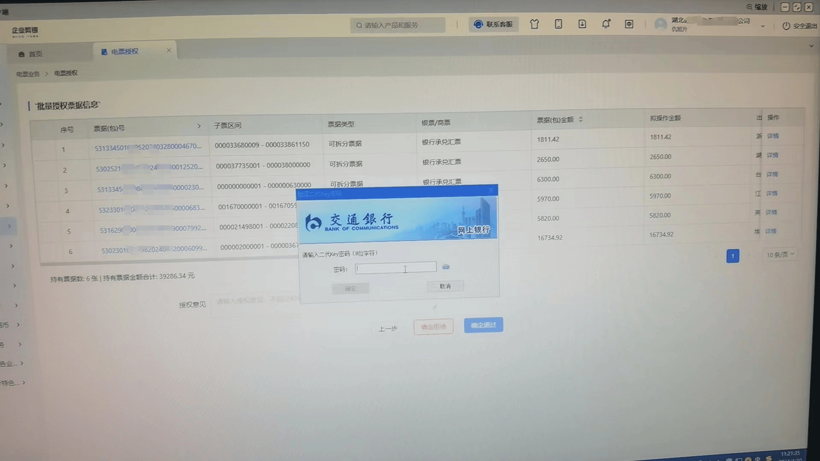The height and width of the screenshot is (461, 820).
Task: Click the skin/theme shirt icon
Action: [x=534, y=24]
